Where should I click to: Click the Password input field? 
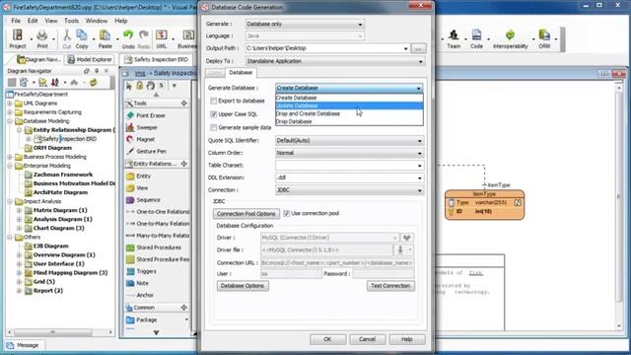point(384,274)
